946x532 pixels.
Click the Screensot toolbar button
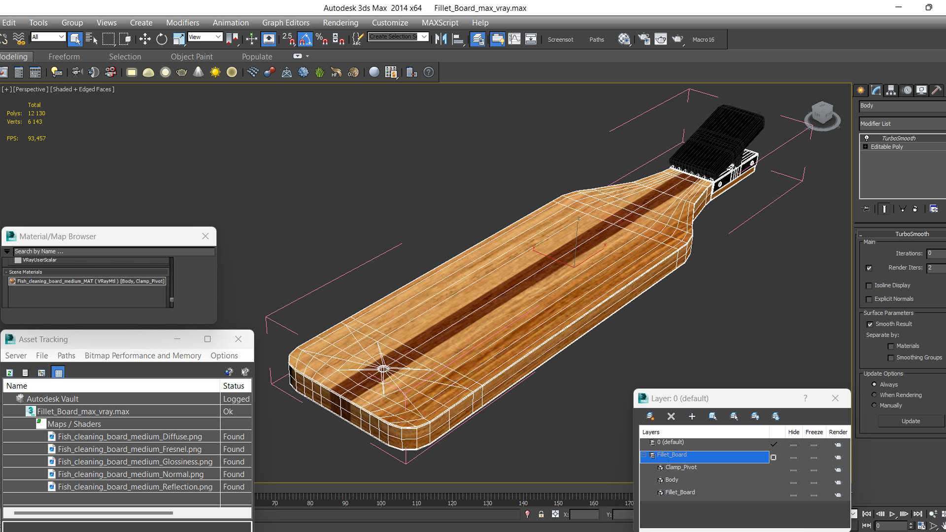560,39
